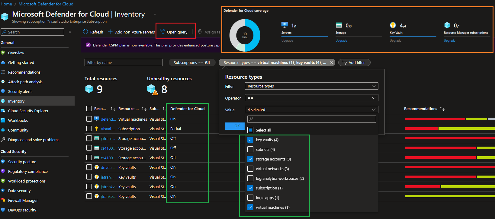Image resolution: width=495 pixels, height=219 pixels.
Task: Click recommendations severity bar for defend... row
Action: [x=450, y=119]
